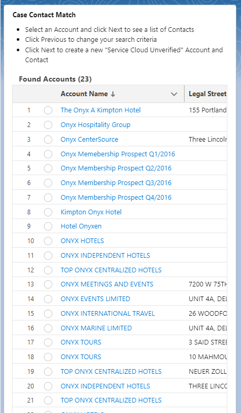Select radio for ONYX INTERNATIONAL TRAVEL

pyautogui.click(x=48, y=314)
